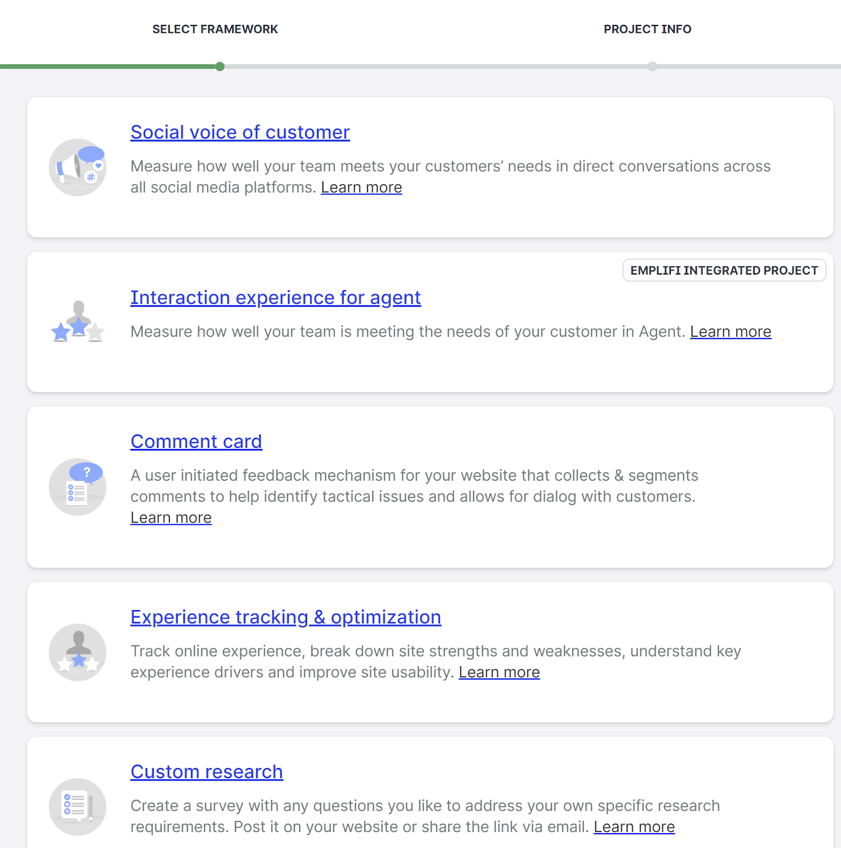This screenshot has width=841, height=848.
Task: Click the Social voice of customer megaphone icon
Action: coord(77,167)
